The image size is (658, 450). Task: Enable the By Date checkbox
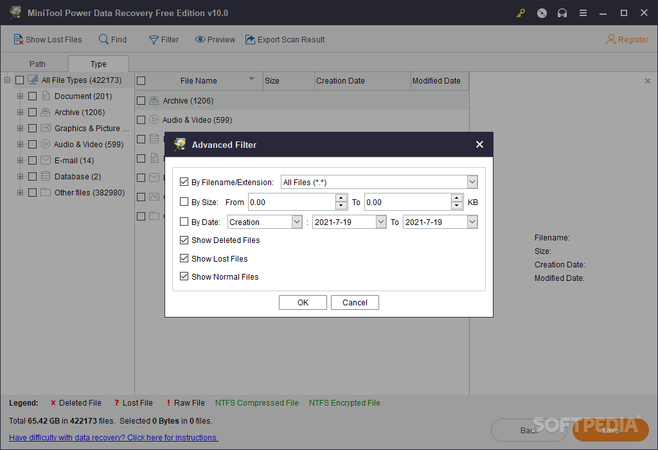click(x=184, y=222)
